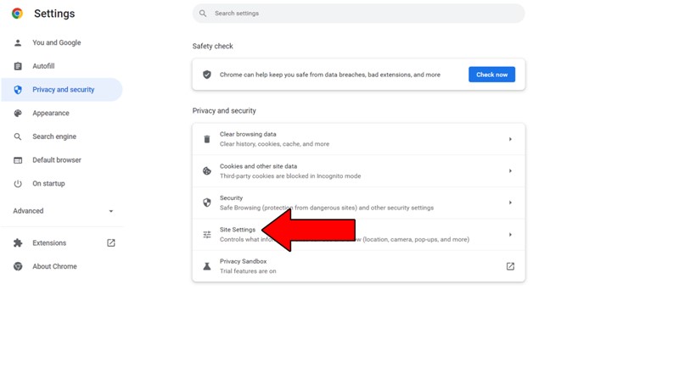This screenshot has height=373, width=679.
Task: Click the browser window icon beside Default browser
Action: [18, 160]
